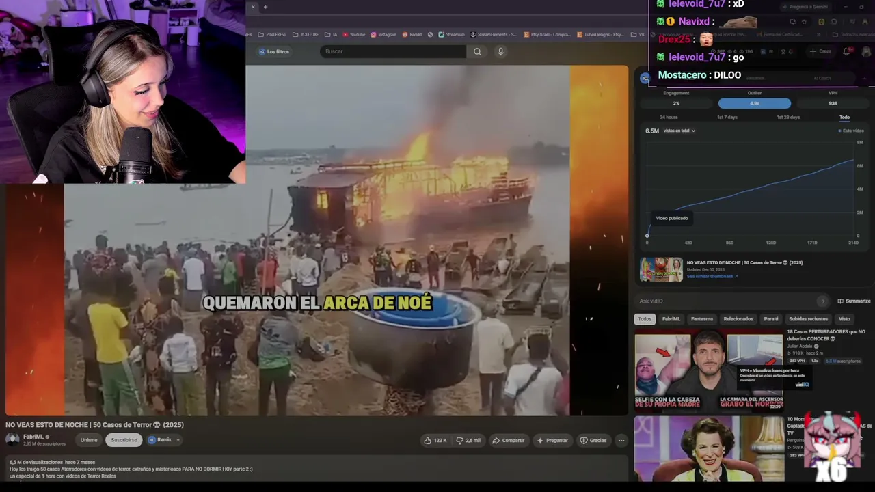
Task: Dislike the video with thumbs down
Action: (468, 440)
